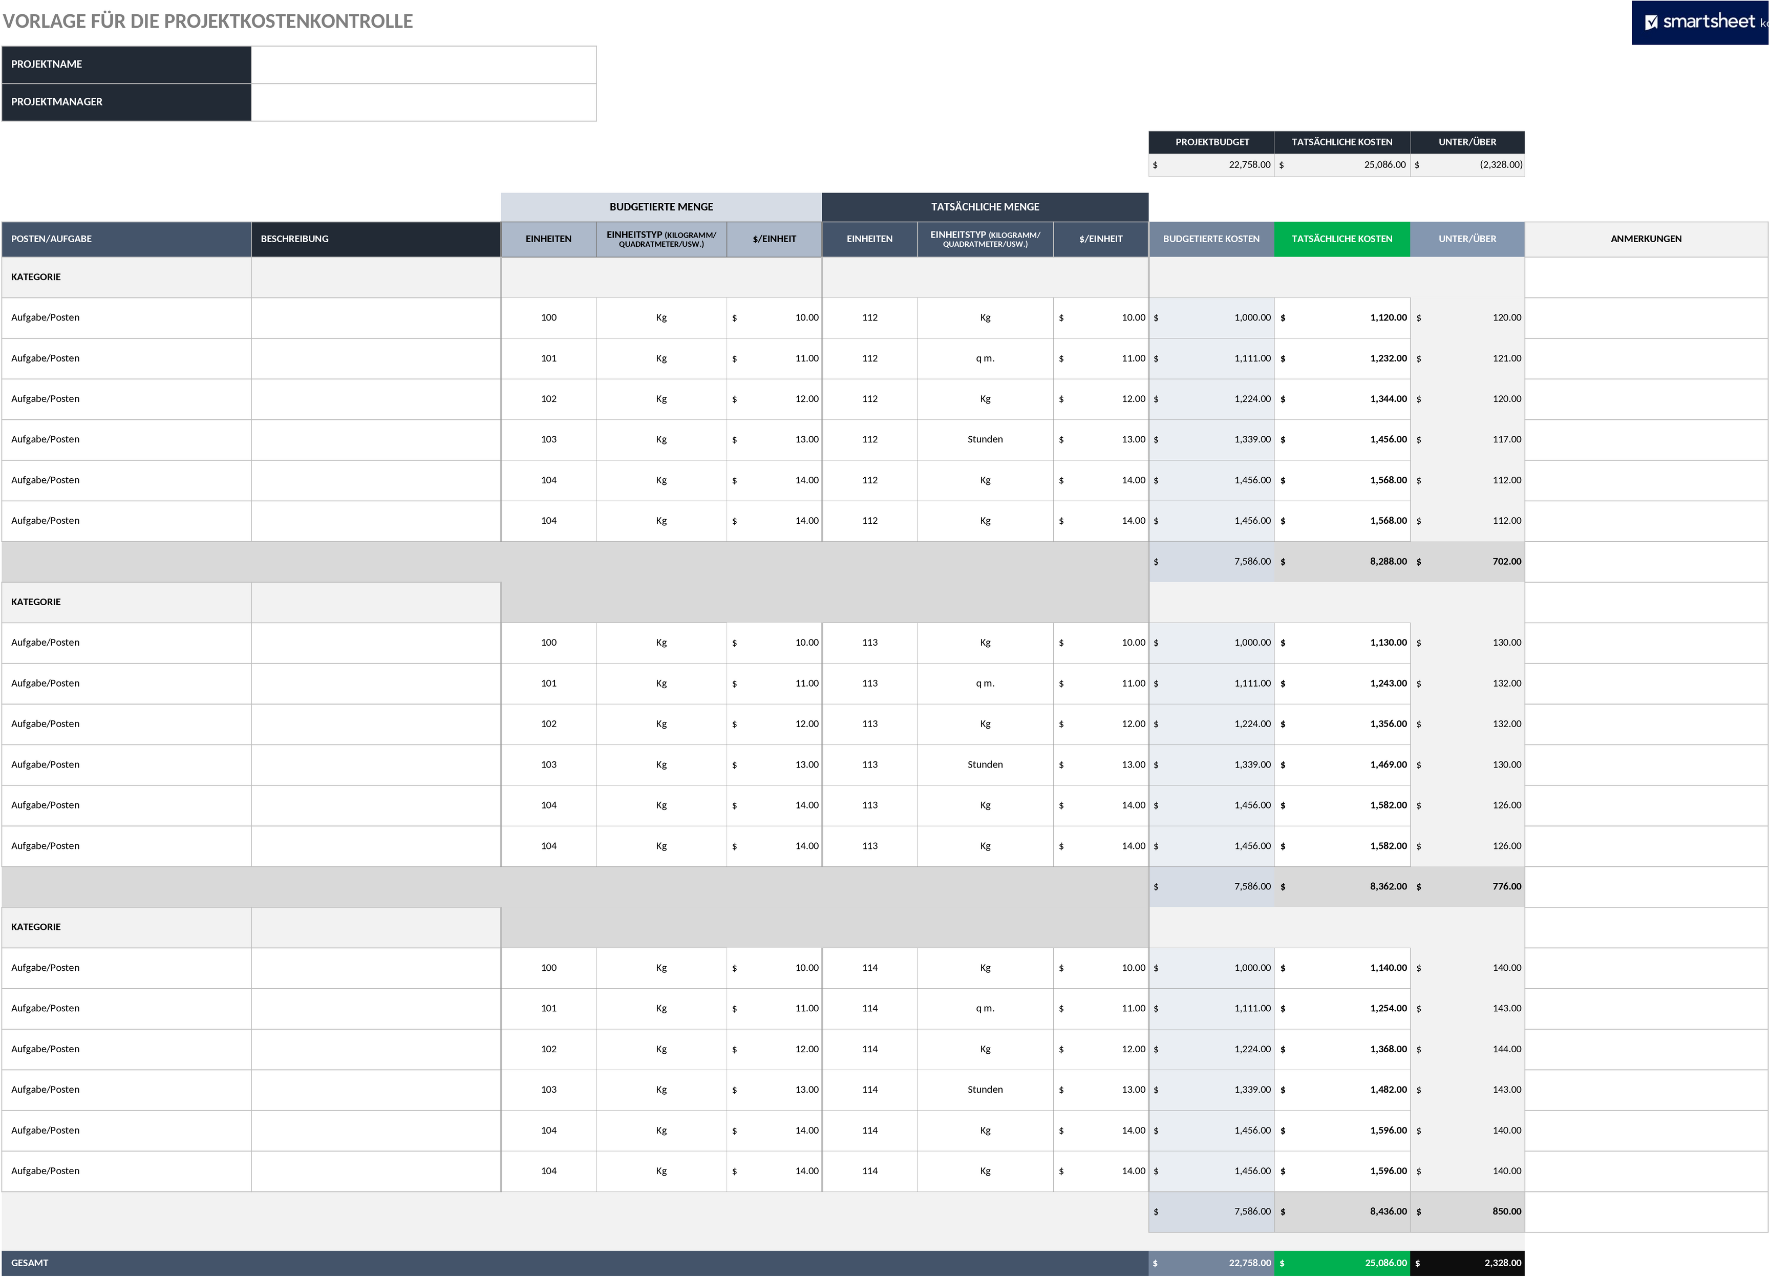Select the actual cost cell 1,368.00

1342,1049
